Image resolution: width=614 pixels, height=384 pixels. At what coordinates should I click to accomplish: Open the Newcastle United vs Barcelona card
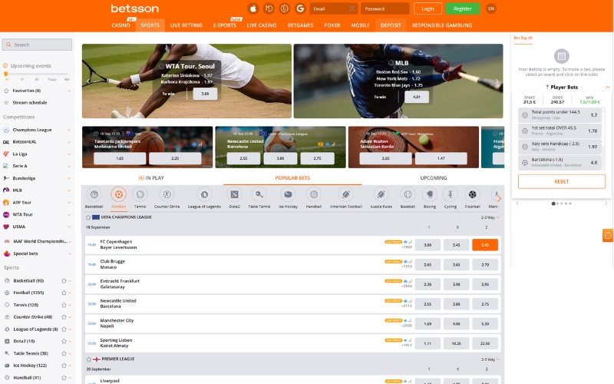(x=280, y=147)
